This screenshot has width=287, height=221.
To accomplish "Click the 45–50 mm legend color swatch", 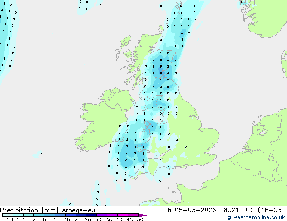I will click(133, 215).
